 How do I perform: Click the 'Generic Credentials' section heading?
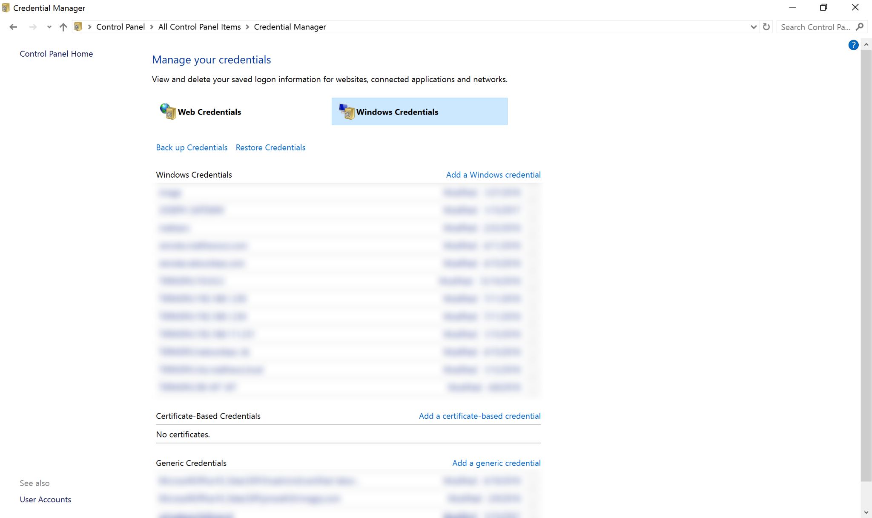pyautogui.click(x=191, y=463)
